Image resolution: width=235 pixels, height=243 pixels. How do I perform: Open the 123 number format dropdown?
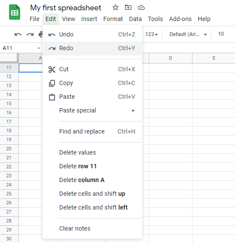point(151,34)
